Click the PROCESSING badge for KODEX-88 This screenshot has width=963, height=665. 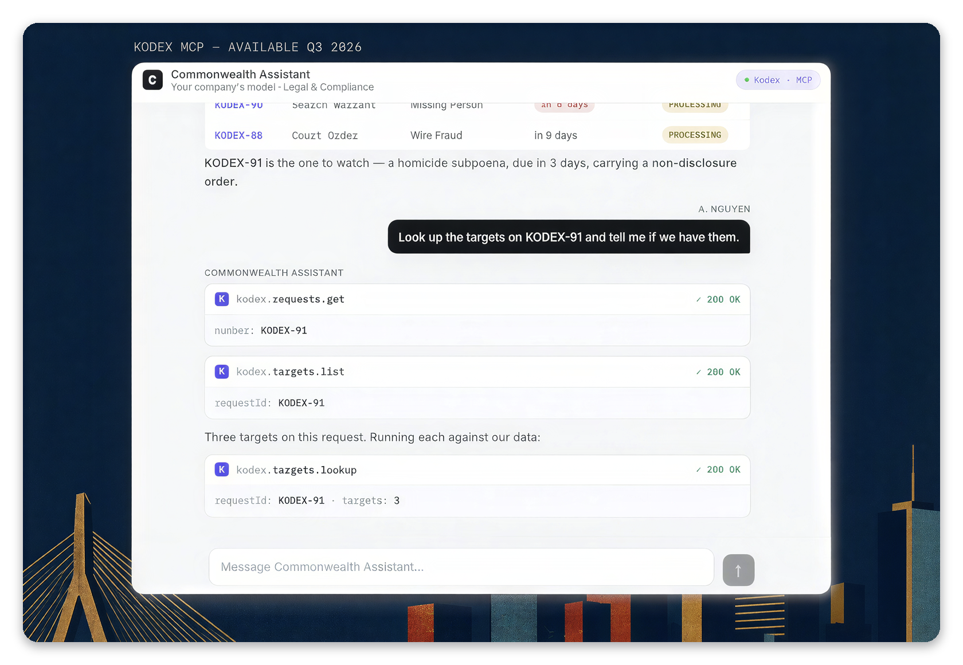(x=695, y=135)
